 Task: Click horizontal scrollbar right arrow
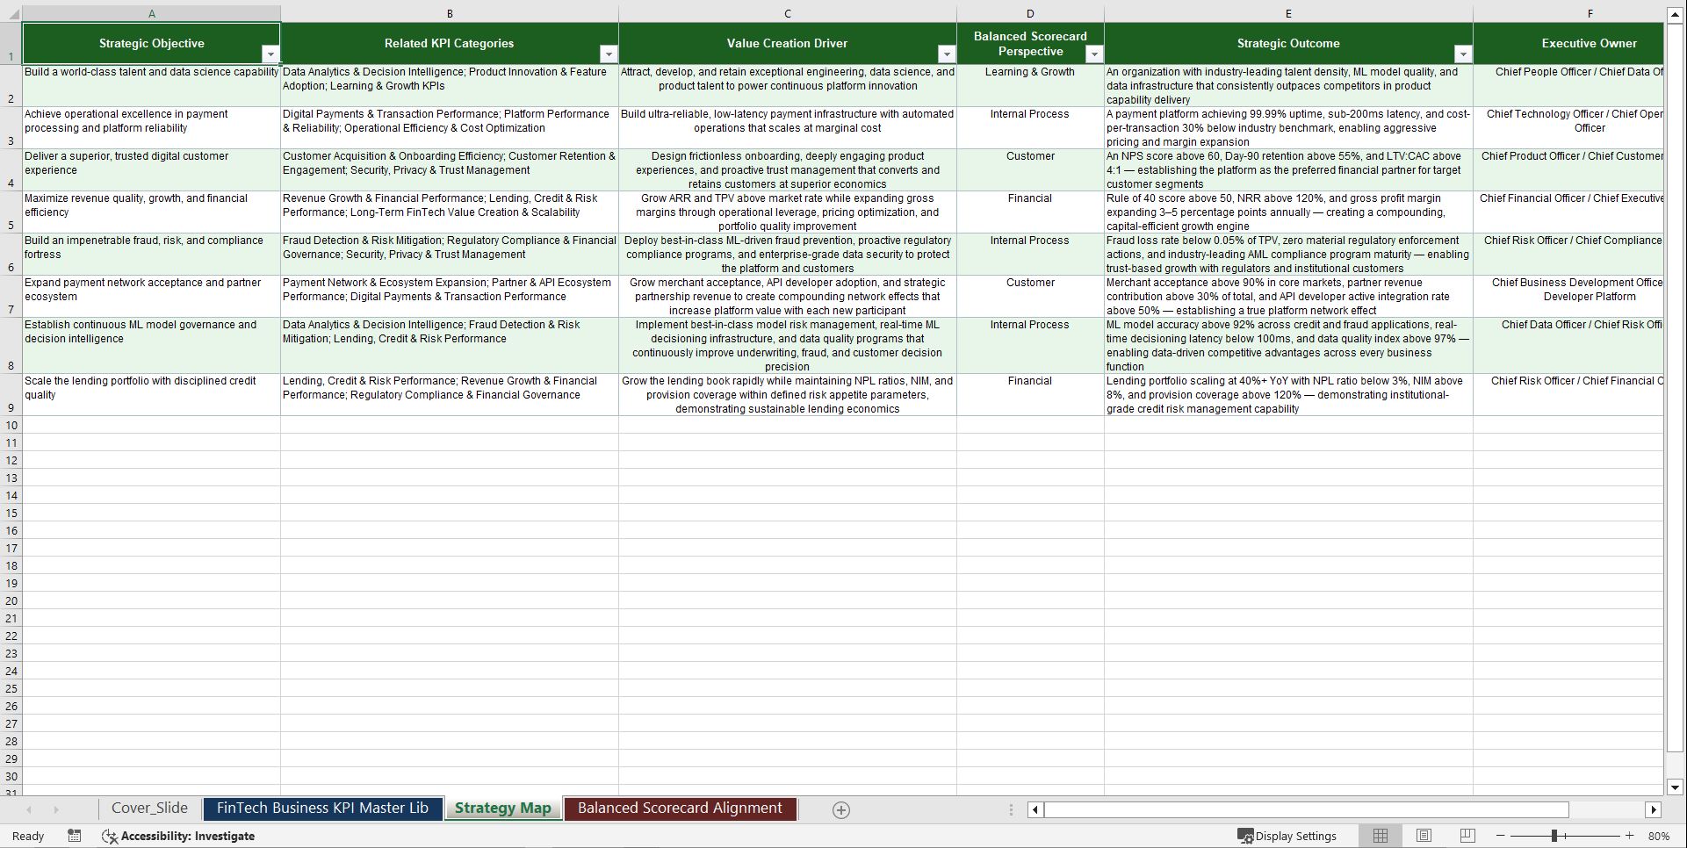tap(1654, 810)
